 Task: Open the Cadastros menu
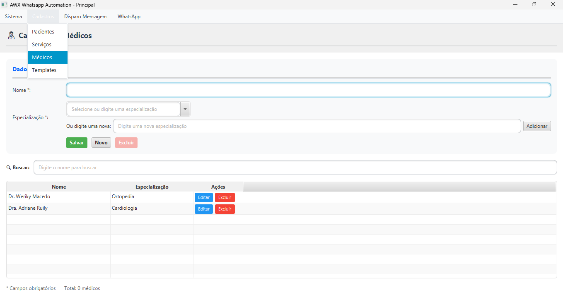click(x=43, y=17)
